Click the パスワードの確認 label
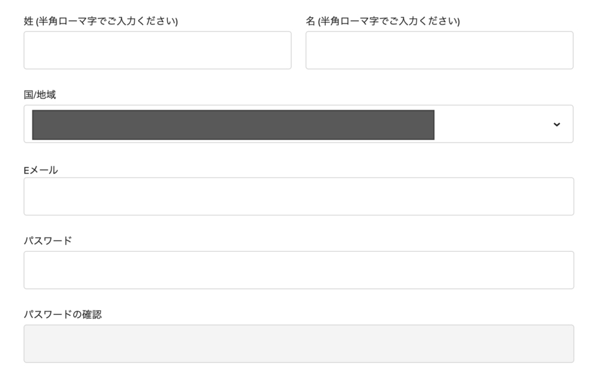 click(x=63, y=314)
